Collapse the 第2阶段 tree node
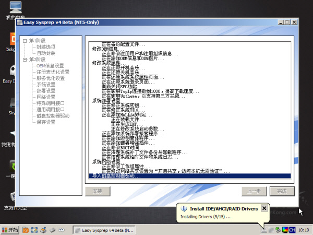 pyautogui.click(x=25, y=60)
